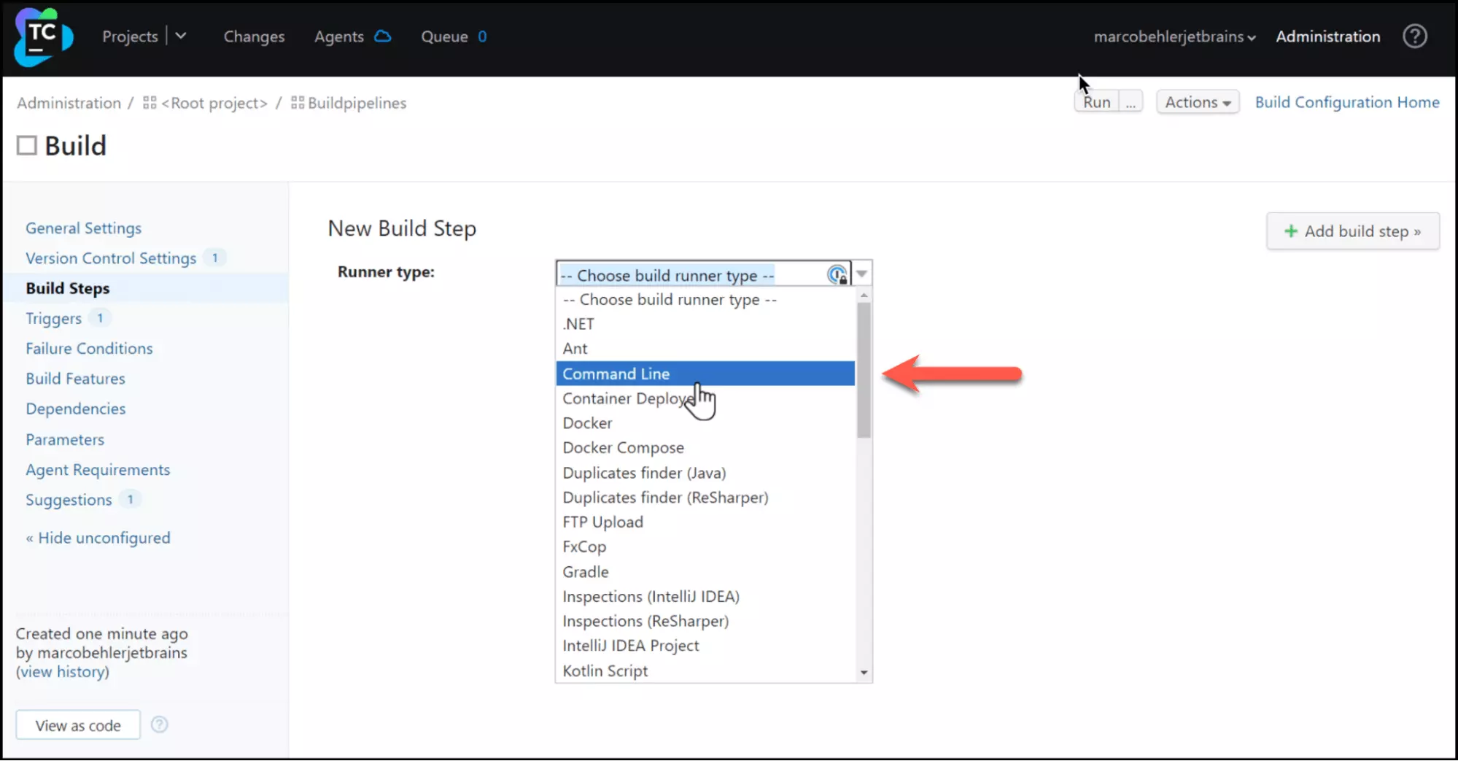Screen dimensions: 1458x761
Task: Open the view history link
Action: pos(63,672)
